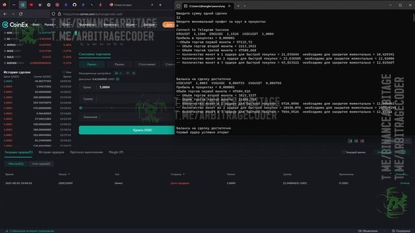Screen dimensions: 415x233
Task: Click the 'Цена' price input field
Action: click(127, 87)
